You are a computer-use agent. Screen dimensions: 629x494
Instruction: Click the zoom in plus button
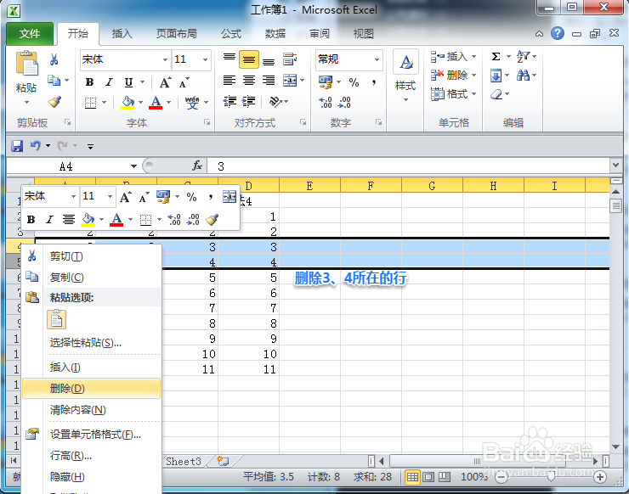click(x=600, y=477)
